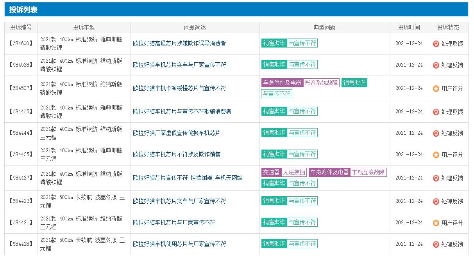Screen dimensions: 474x259
Task: Click complaint number 【684507】
Action: pos(21,88)
